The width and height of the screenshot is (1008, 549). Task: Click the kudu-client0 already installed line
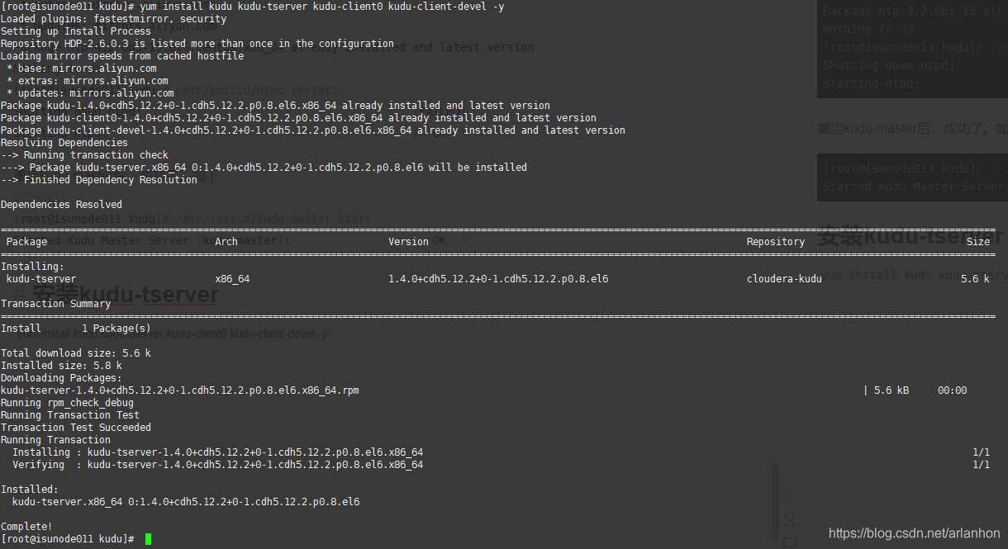pyautogui.click(x=298, y=118)
